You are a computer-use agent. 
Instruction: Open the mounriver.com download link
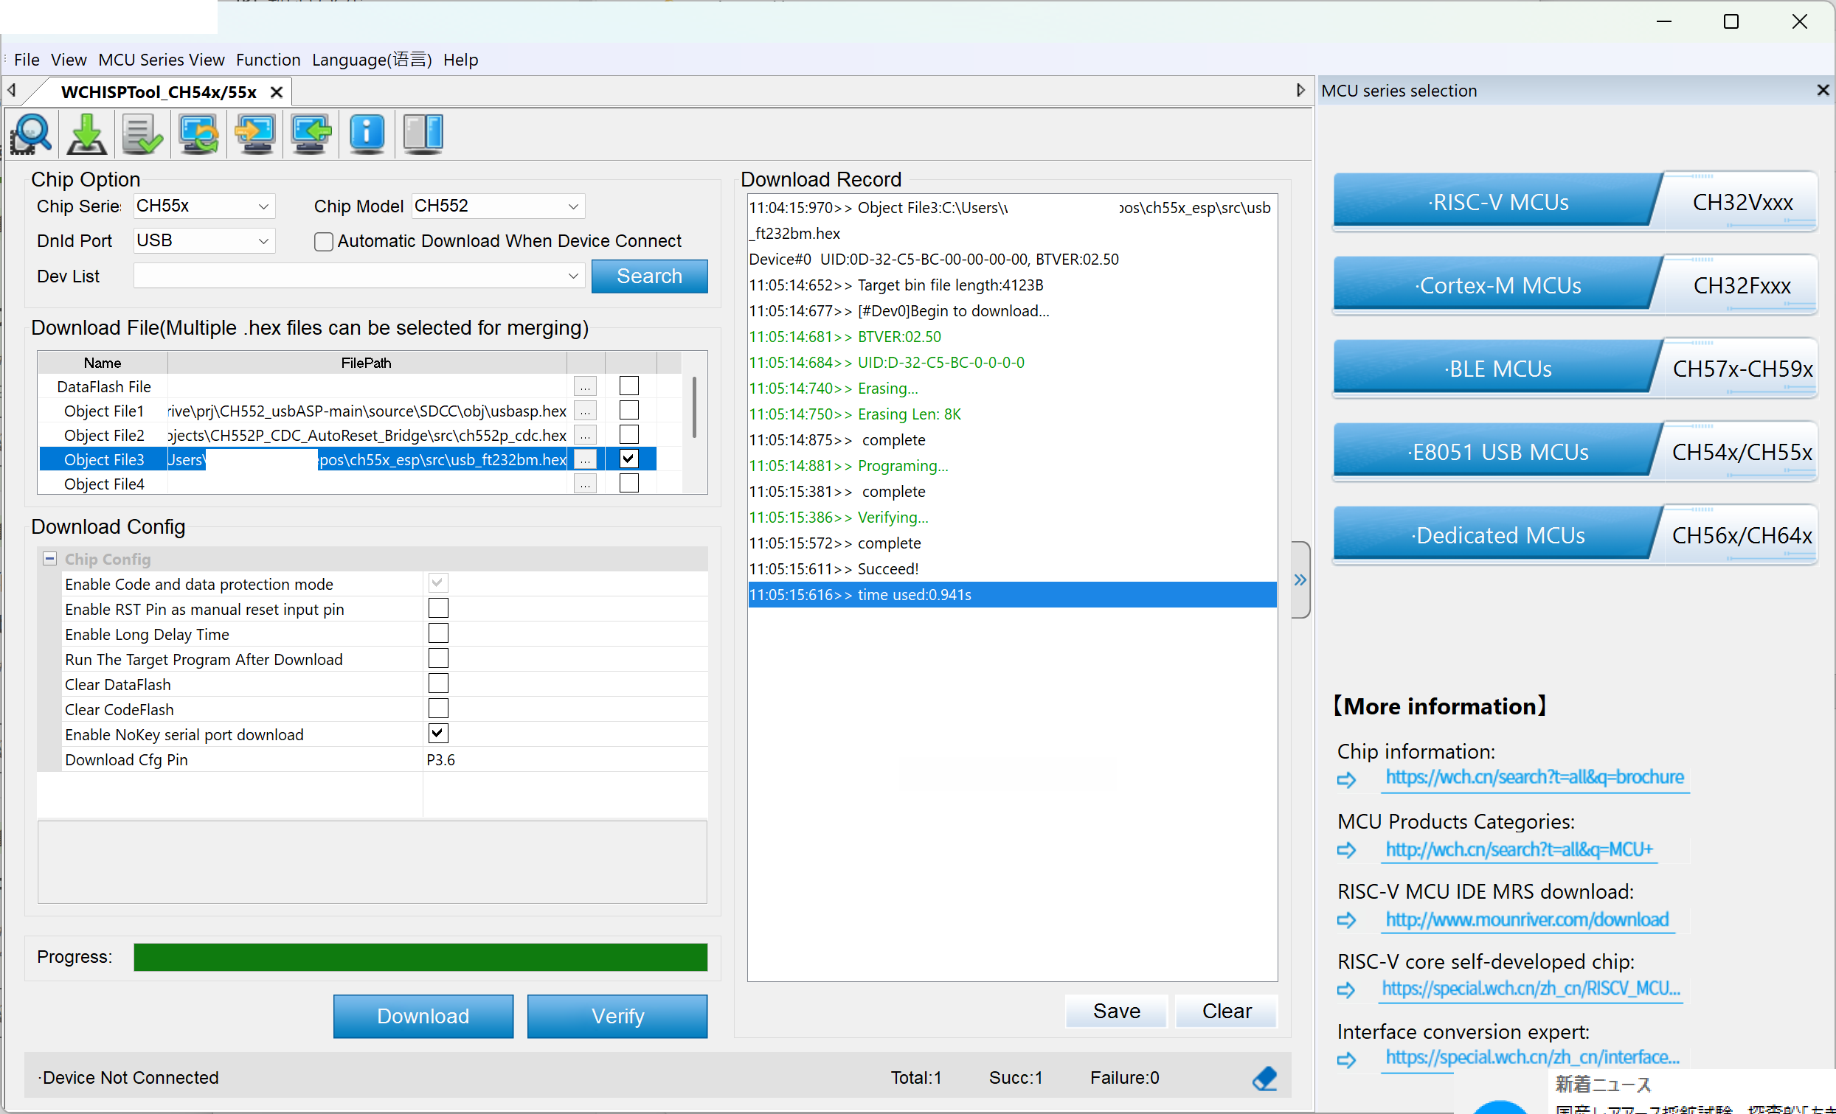click(x=1526, y=919)
